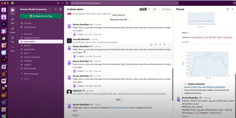Click the Search Doctor Droid Community field

(124, 3)
